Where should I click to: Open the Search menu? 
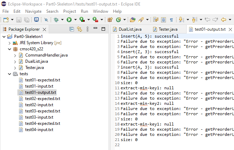pyautogui.click(x=52, y=11)
